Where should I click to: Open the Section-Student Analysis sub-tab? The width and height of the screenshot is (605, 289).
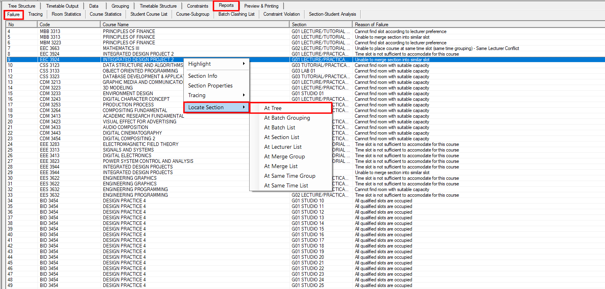(x=332, y=14)
